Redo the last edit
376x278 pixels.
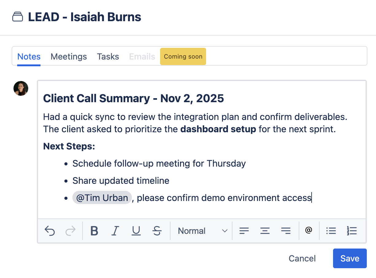click(x=70, y=231)
